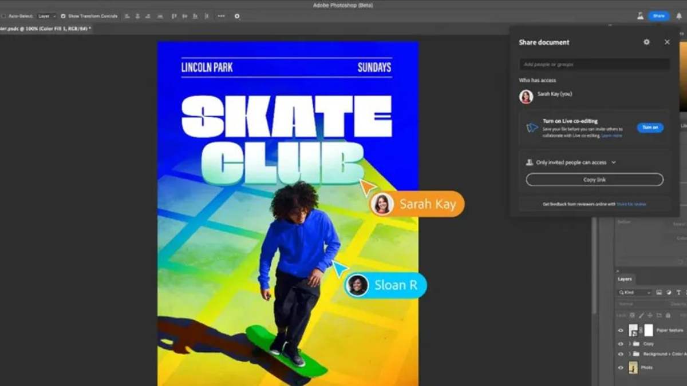Turn on Live co-editing

650,128
